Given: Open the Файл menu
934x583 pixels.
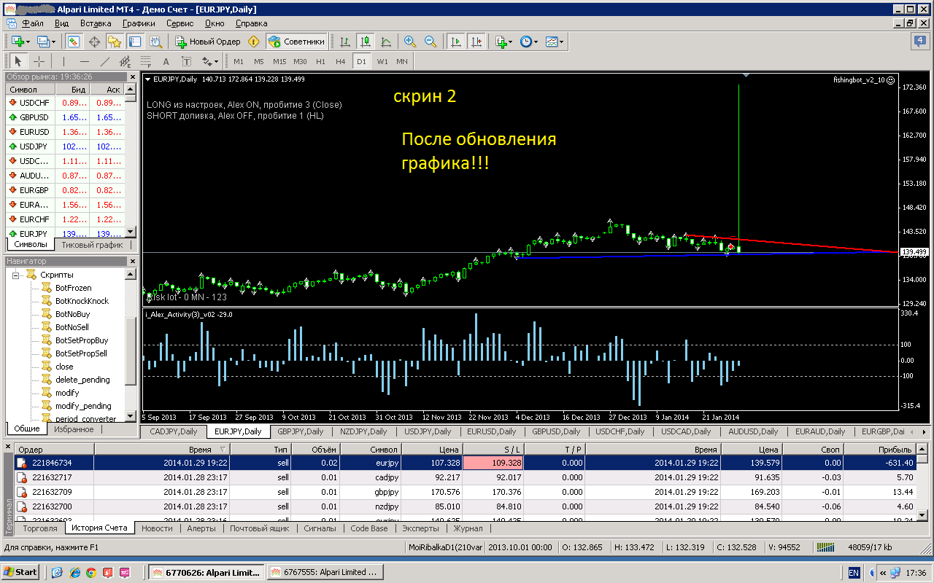Looking at the screenshot, I should [x=33, y=23].
